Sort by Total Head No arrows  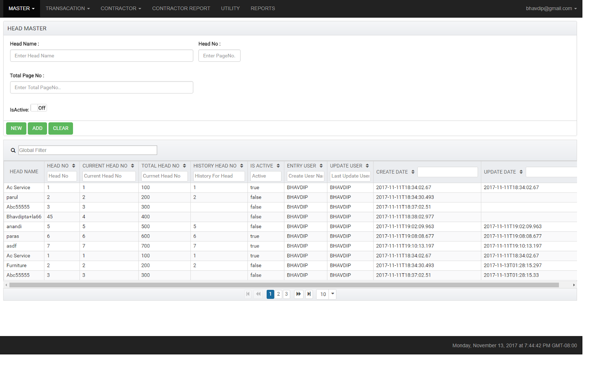coord(184,166)
